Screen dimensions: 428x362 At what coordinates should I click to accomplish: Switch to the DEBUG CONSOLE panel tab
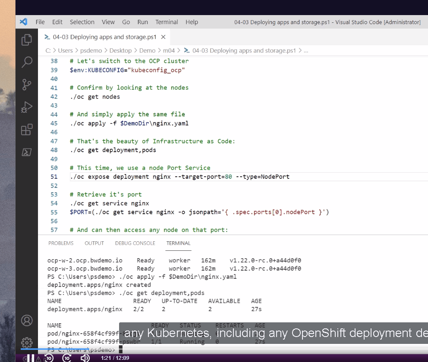coord(135,243)
